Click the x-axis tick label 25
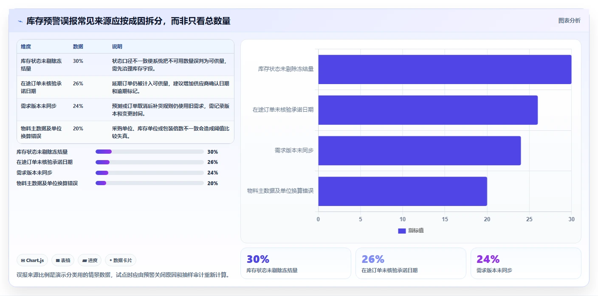Screen dimensions: 598x296 [x=529, y=219]
